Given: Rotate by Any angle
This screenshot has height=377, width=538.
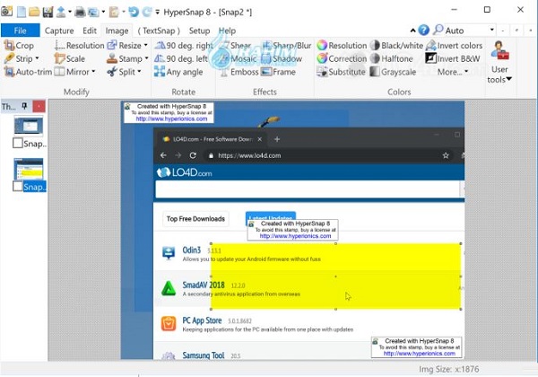Looking at the screenshot, I should (x=178, y=72).
